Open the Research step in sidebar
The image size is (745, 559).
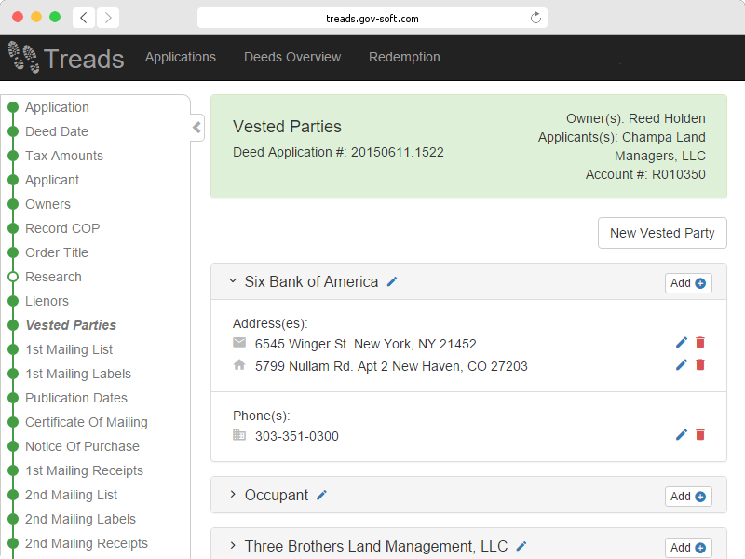53,277
